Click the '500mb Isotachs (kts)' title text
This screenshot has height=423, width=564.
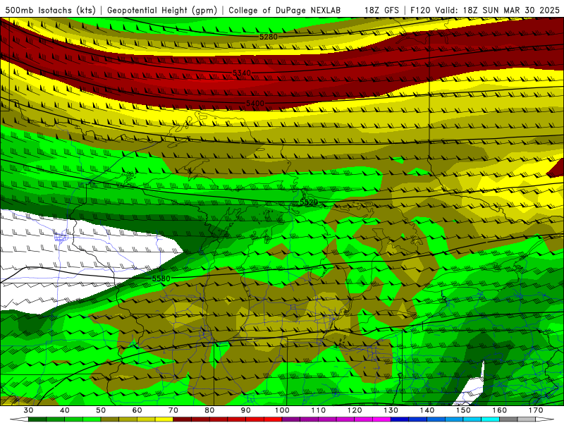click(x=51, y=10)
